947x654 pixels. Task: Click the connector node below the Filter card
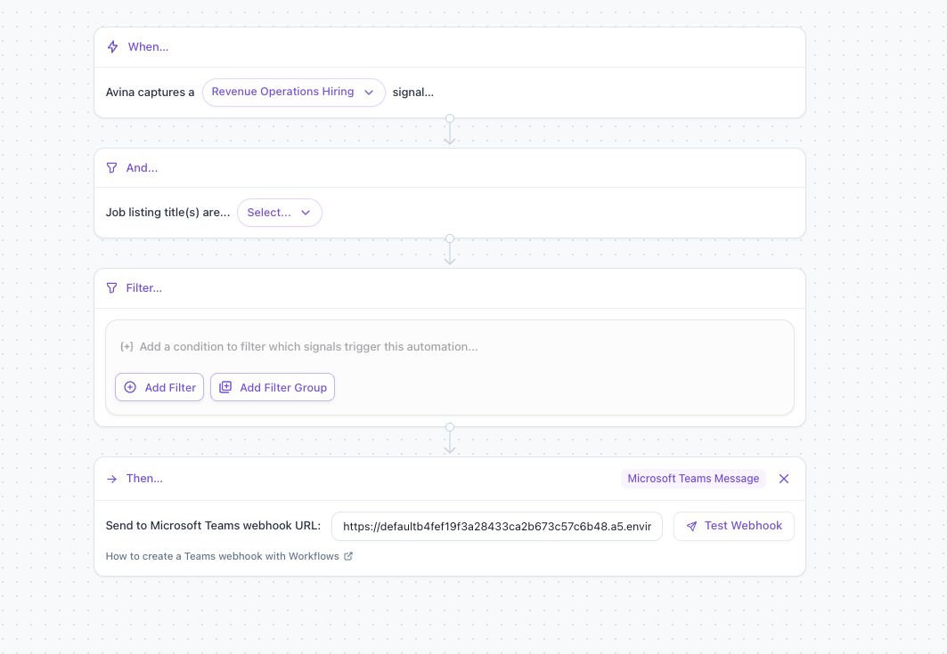[450, 427]
